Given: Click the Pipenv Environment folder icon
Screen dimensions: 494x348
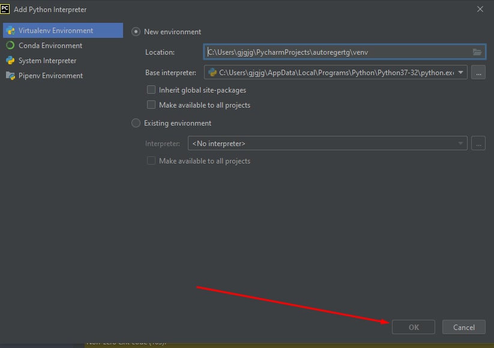Looking at the screenshot, I should coord(10,76).
